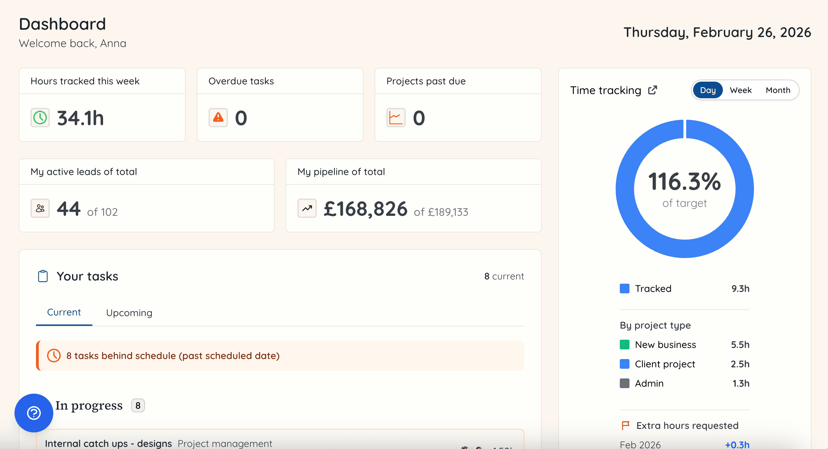This screenshot has width=828, height=449.
Task: Click the clock icon on Hours tracked card
Action: [x=40, y=118]
